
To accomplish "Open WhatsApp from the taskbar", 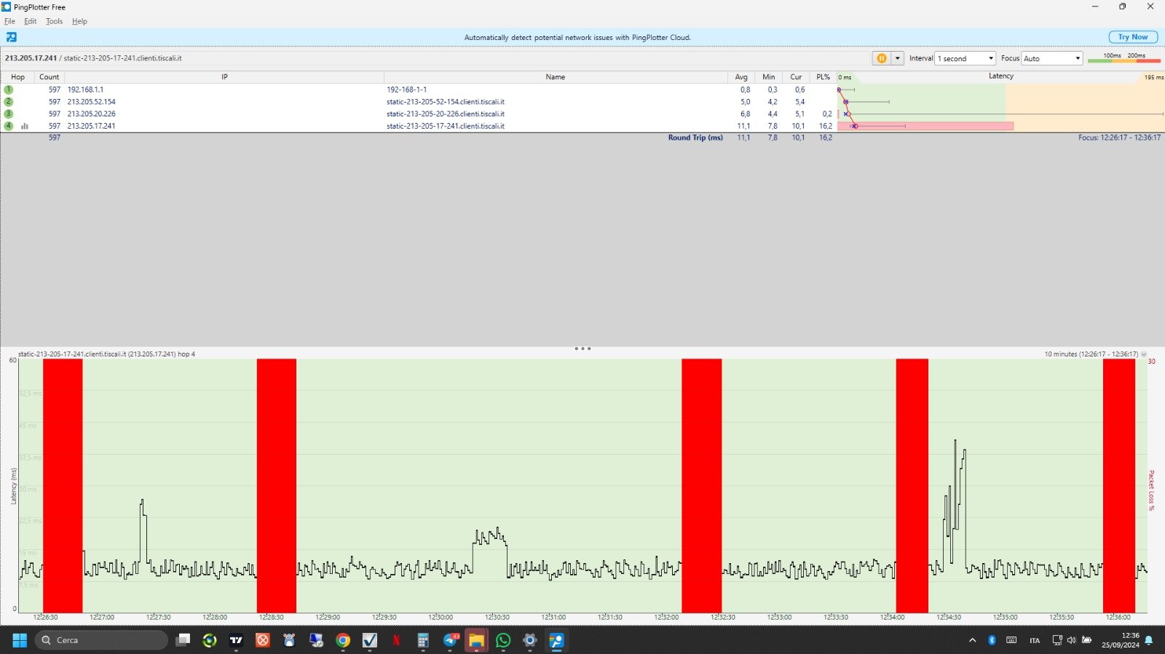I will [503, 640].
